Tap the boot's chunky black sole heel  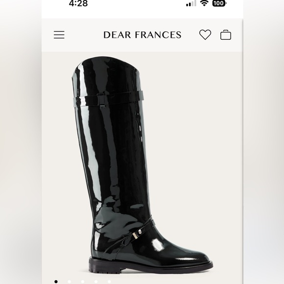tap(105, 266)
